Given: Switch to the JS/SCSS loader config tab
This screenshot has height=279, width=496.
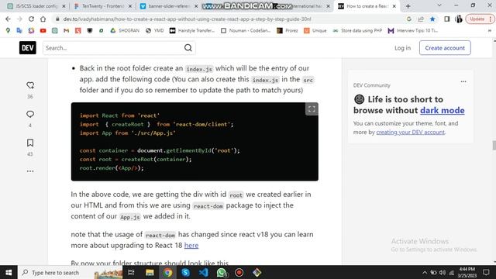Looking at the screenshot, I should [x=36, y=6].
